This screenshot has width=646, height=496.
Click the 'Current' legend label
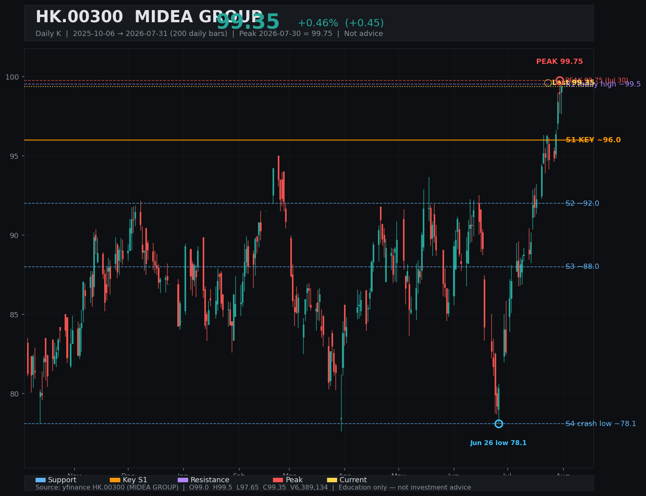[353, 480]
